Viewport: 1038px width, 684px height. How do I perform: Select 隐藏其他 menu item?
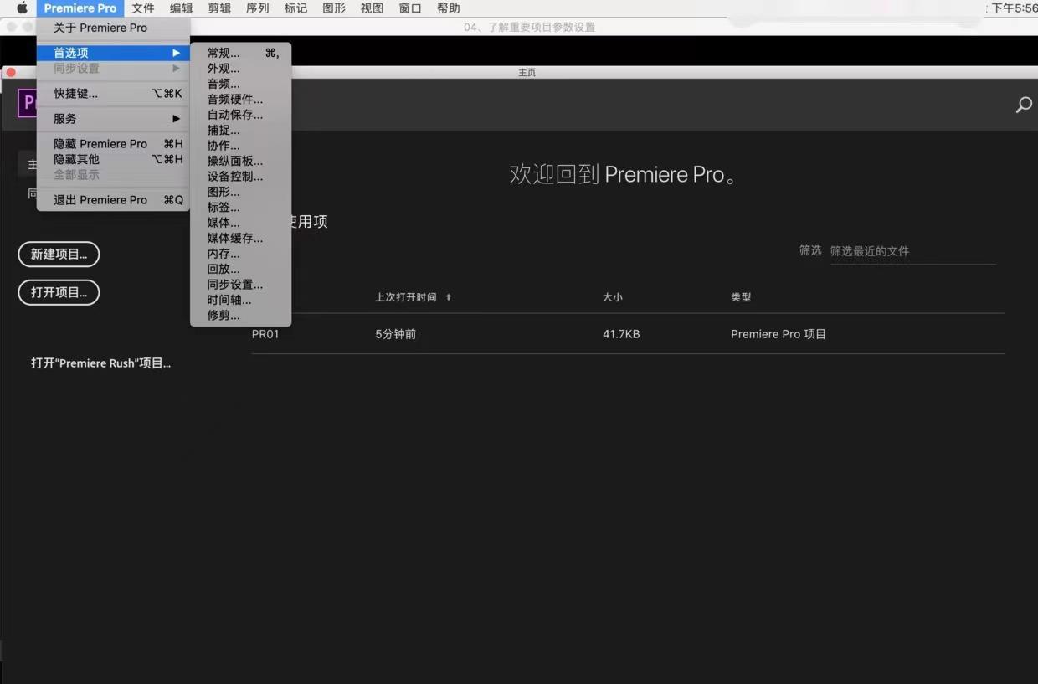[113, 159]
